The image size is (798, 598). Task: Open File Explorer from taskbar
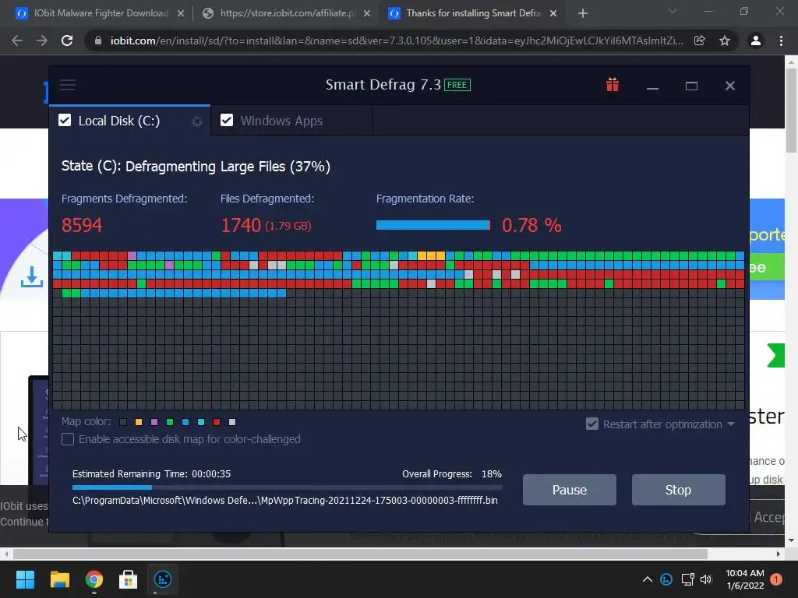pos(59,579)
